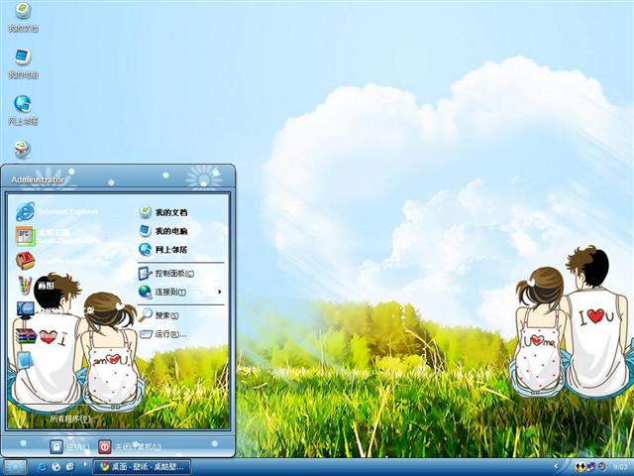Open the SFC desk theme program entry
This screenshot has width=634, height=476.
tap(55, 236)
